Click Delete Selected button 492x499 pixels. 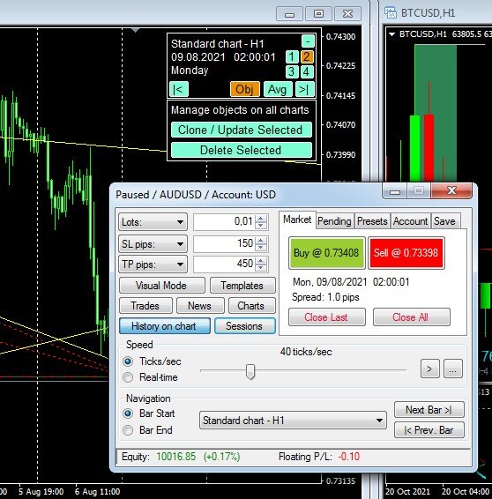click(x=242, y=150)
